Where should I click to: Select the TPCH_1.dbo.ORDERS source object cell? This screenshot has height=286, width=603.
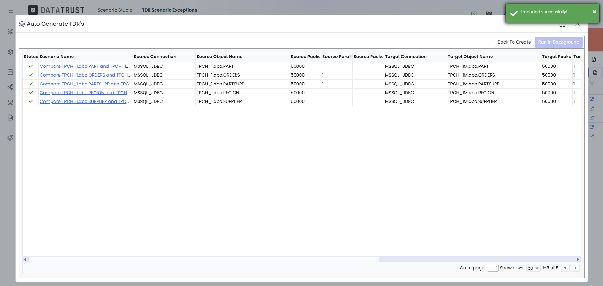pyautogui.click(x=242, y=75)
